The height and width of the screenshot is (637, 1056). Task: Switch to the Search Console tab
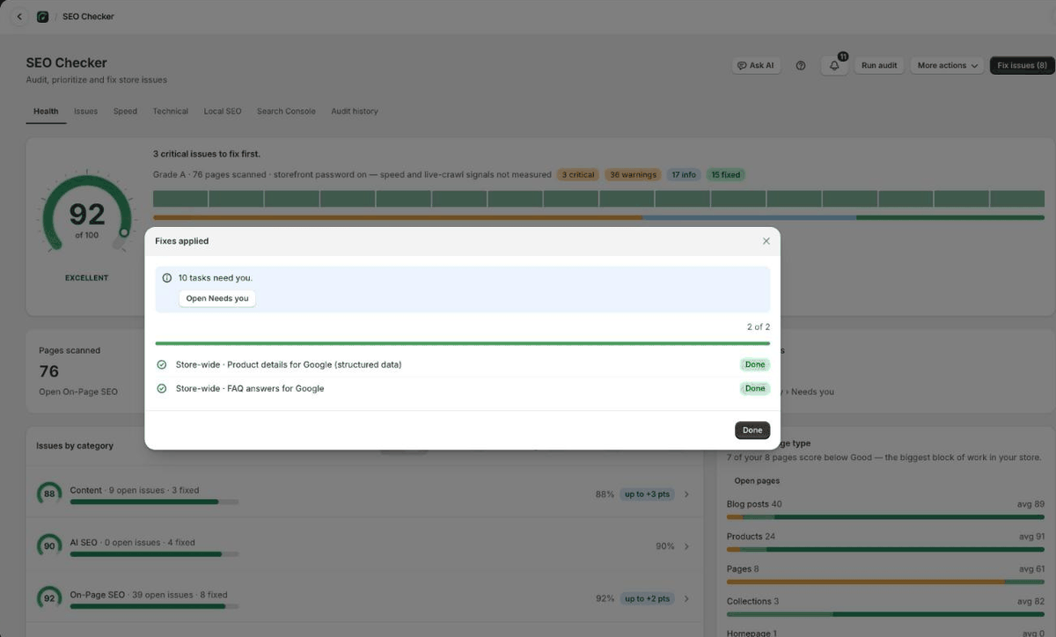(286, 112)
